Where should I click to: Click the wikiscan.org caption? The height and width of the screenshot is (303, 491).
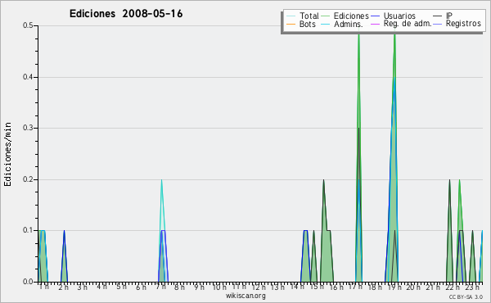tap(245, 296)
